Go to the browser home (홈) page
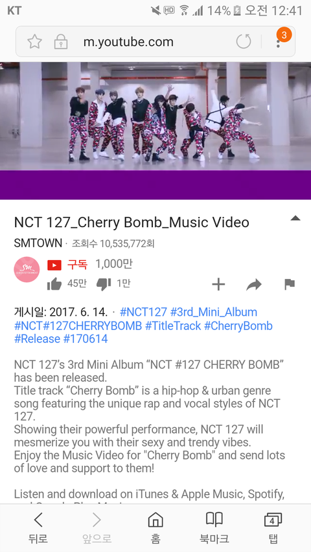This screenshot has width=311, height=552. [x=155, y=528]
